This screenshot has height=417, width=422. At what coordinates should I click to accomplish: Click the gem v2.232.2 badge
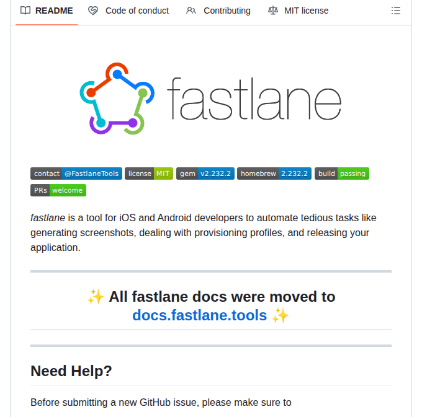coord(205,173)
